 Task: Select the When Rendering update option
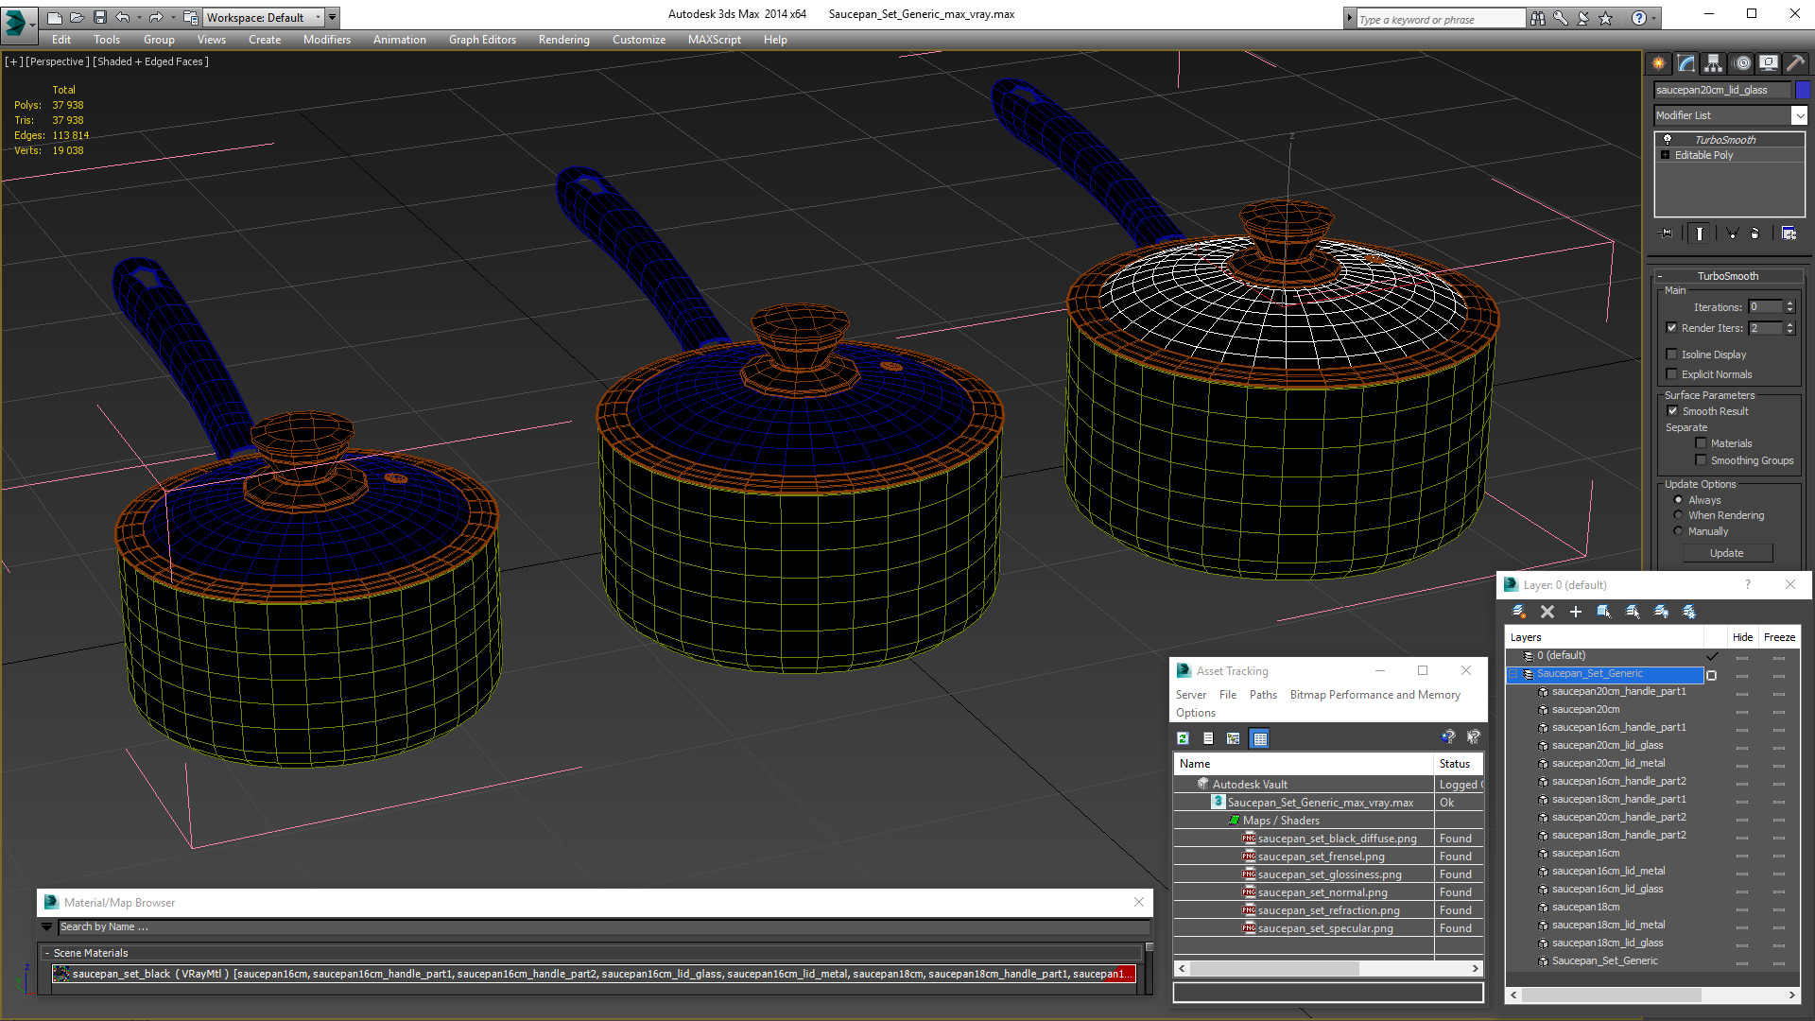(1678, 515)
